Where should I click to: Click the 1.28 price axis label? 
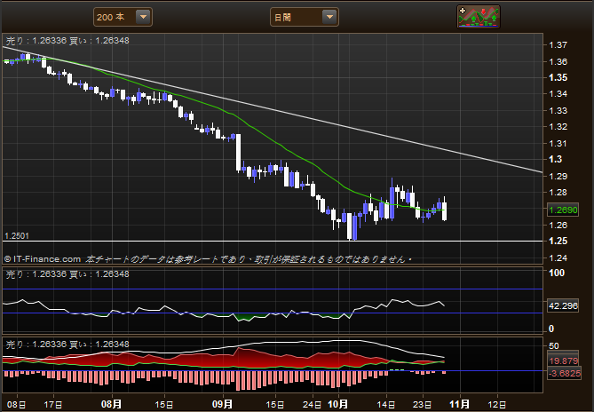point(558,193)
